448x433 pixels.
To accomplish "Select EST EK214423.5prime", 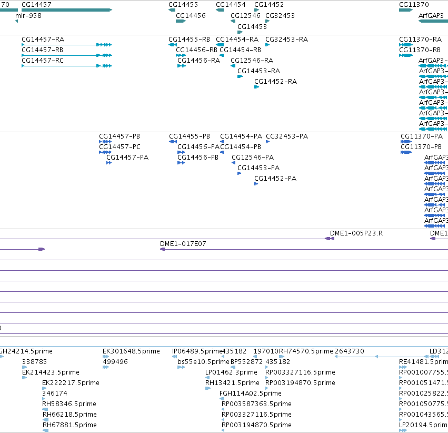I will click(51, 372).
